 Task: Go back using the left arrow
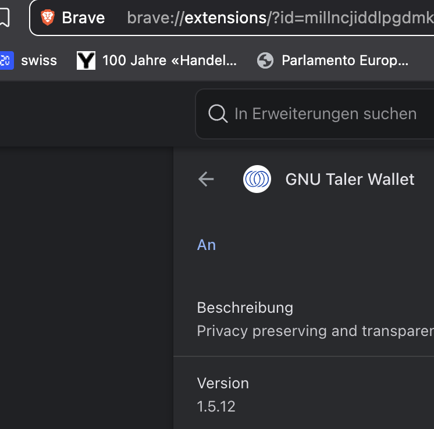pos(206,179)
